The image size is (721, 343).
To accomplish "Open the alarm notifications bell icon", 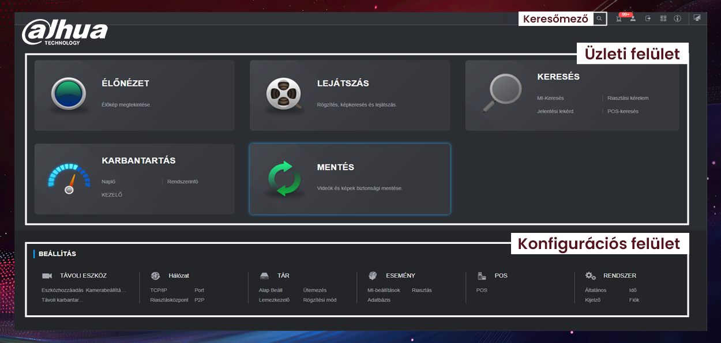I will tap(619, 19).
